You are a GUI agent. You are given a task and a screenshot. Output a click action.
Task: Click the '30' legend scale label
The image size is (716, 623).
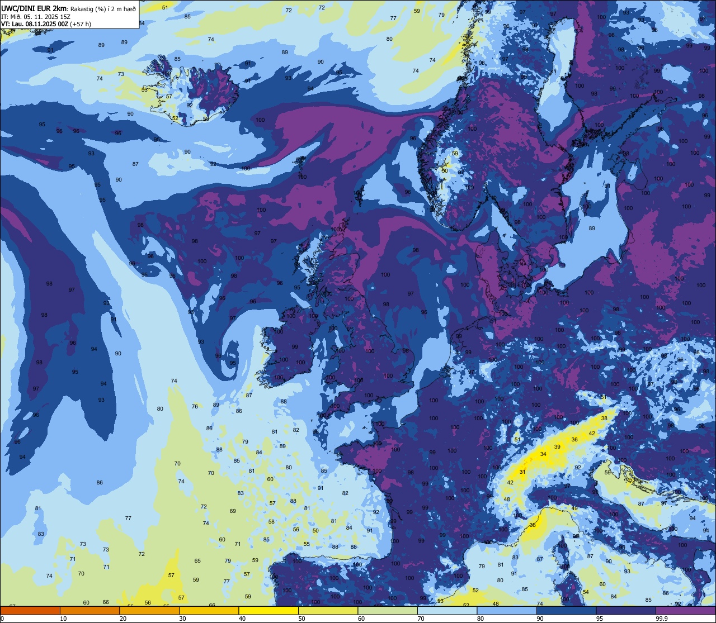point(182,618)
